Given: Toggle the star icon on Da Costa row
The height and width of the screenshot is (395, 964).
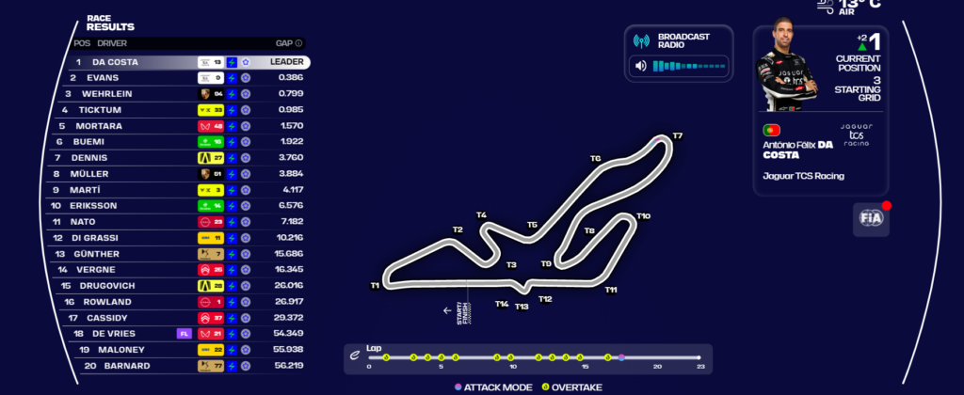Looking at the screenshot, I should coord(245,62).
